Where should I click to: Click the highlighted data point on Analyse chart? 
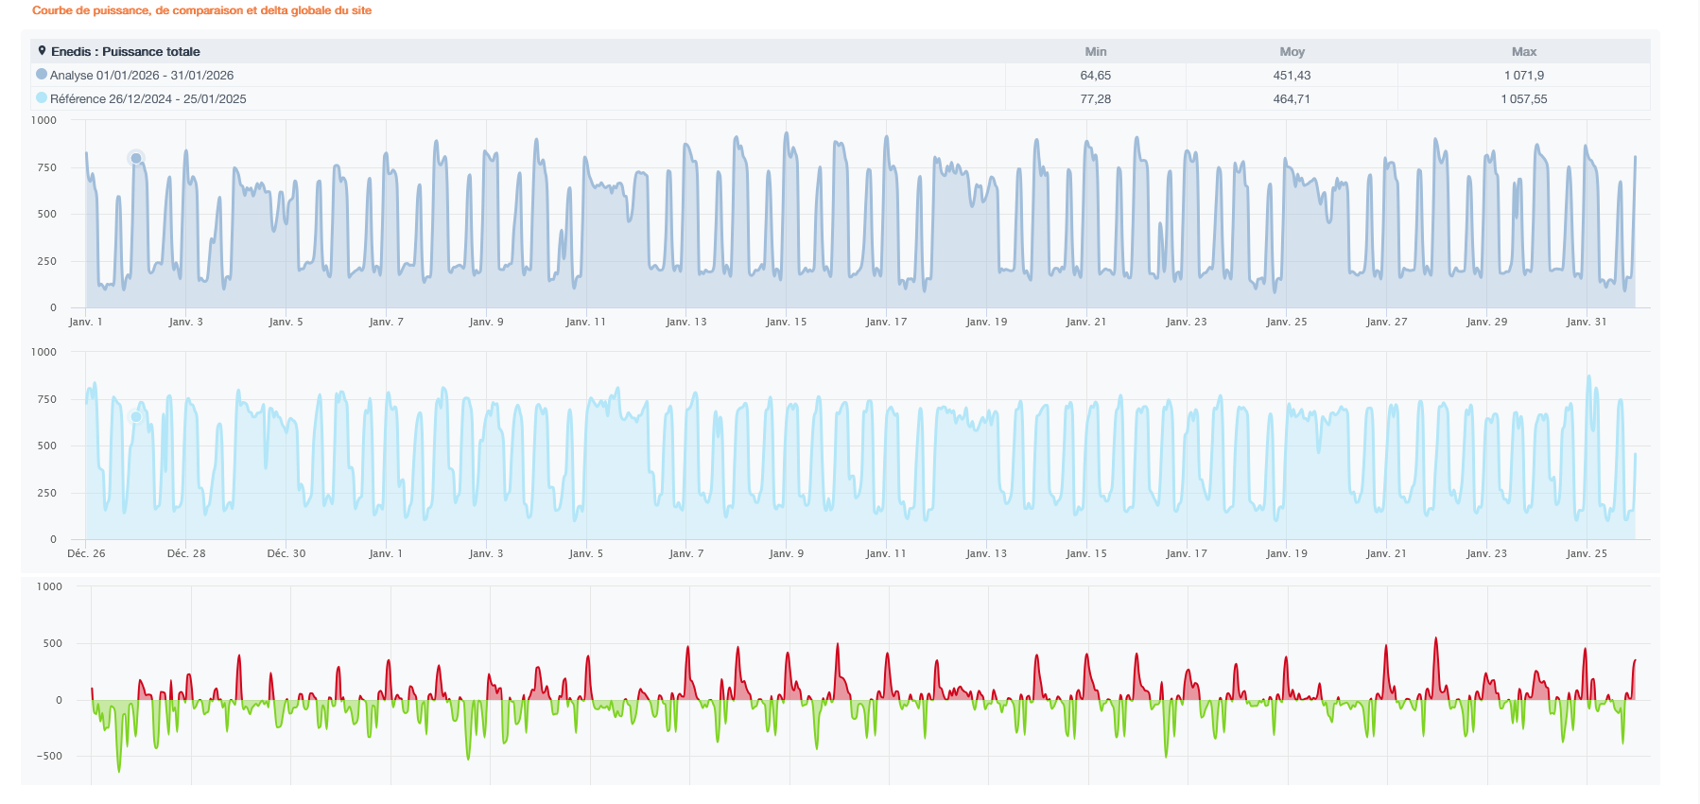pos(136,158)
